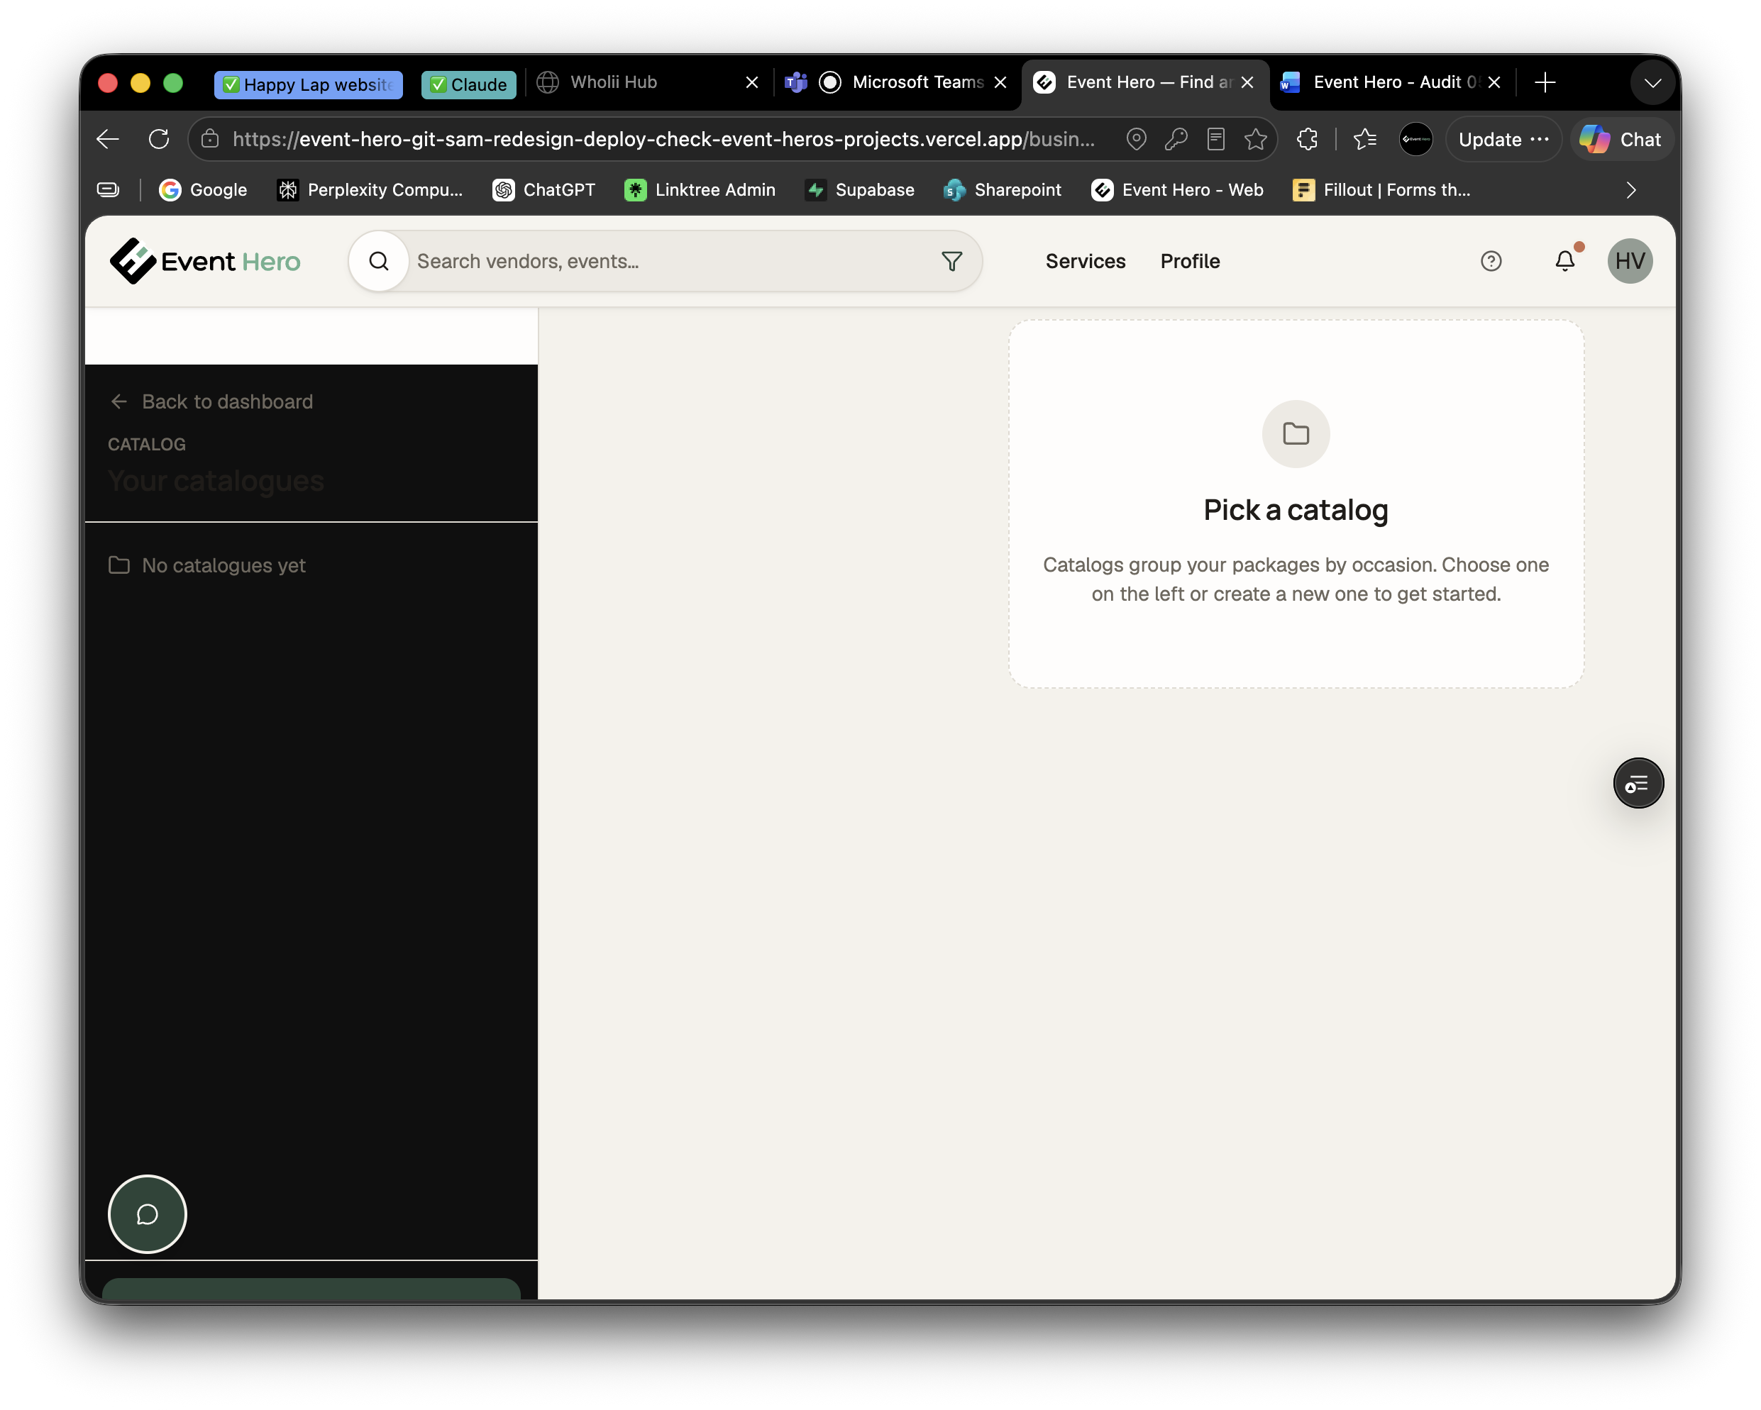The width and height of the screenshot is (1761, 1410).
Task: Click the Update button
Action: 1503,140
